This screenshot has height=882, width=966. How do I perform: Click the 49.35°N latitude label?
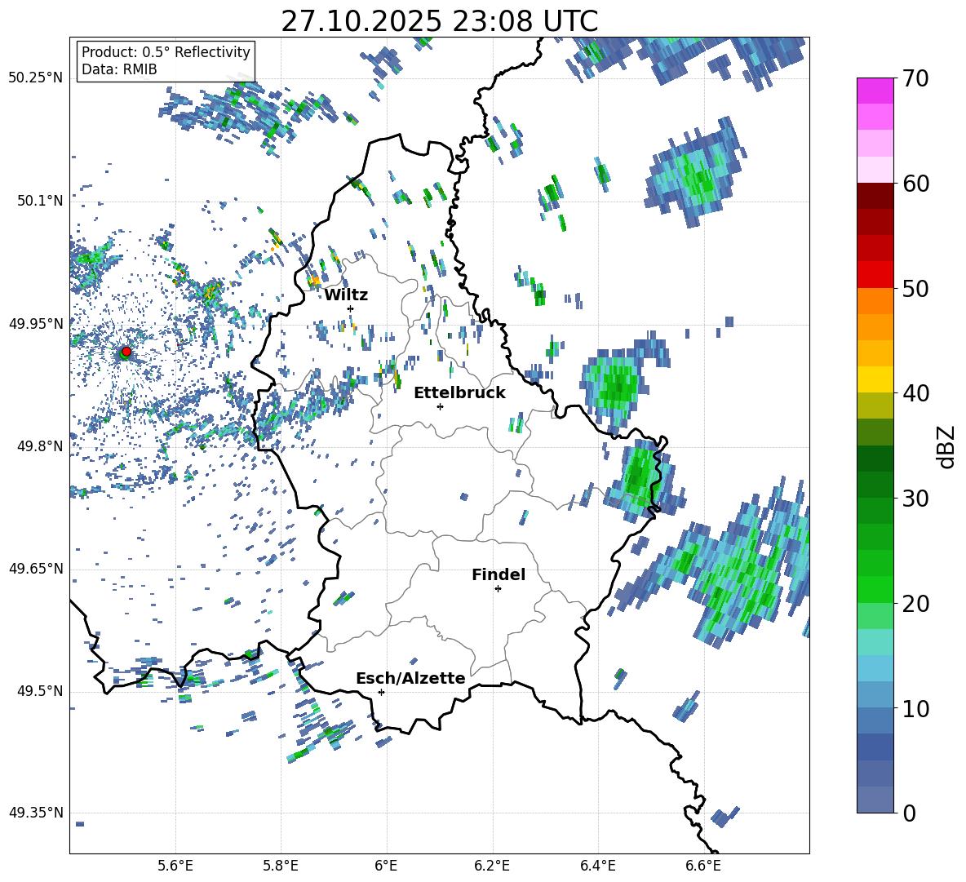click(36, 813)
